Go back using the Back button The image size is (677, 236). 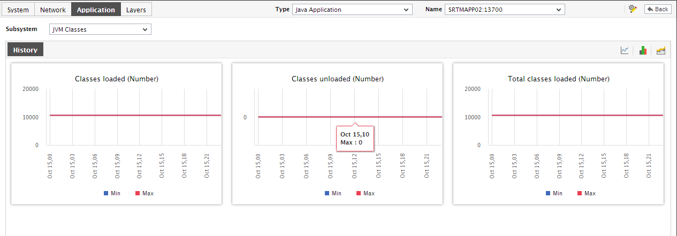click(x=658, y=9)
